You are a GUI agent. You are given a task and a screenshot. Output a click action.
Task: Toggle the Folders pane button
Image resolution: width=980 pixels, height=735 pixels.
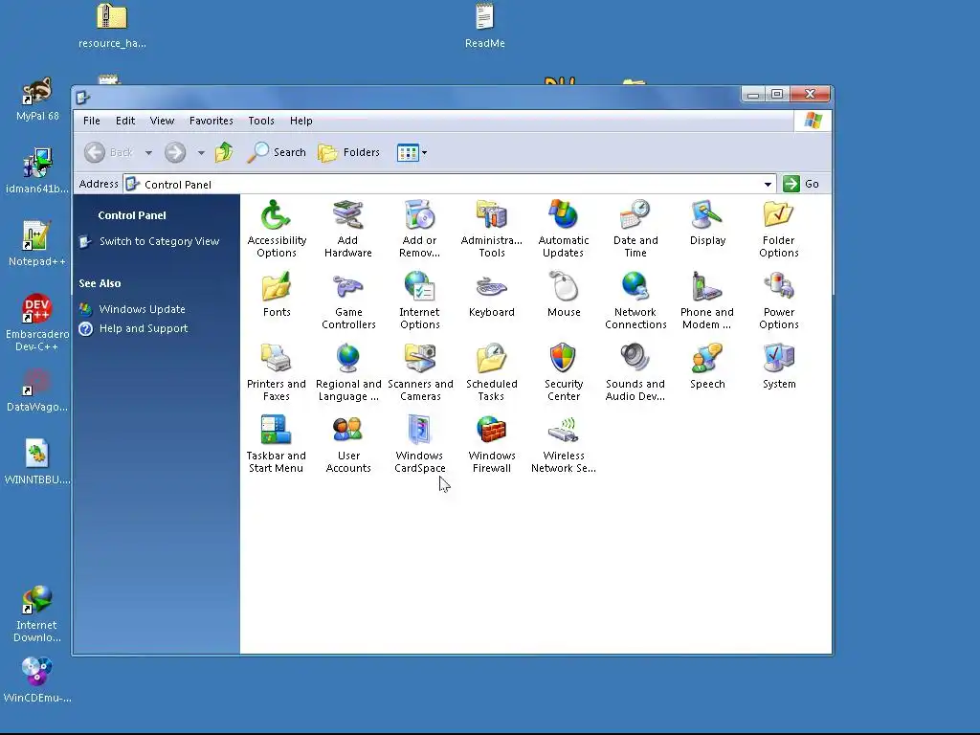coord(348,152)
